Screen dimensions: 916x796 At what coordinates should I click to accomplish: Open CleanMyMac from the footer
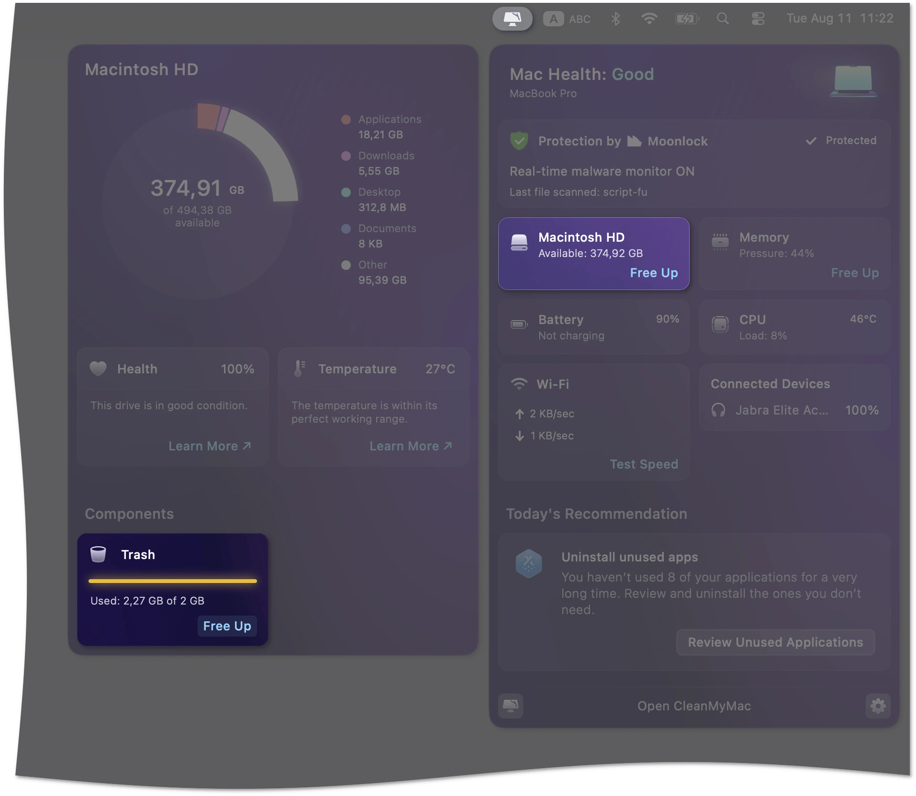click(694, 706)
